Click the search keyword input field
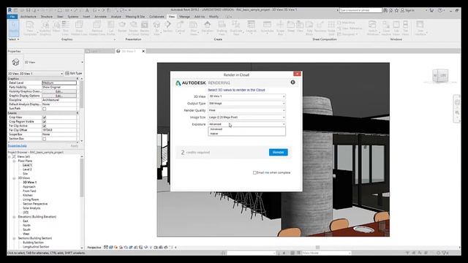Screen dimensions: 468x263 tap(361, 10)
